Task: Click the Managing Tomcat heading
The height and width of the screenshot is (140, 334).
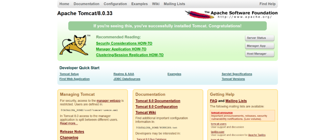Action: (77, 95)
